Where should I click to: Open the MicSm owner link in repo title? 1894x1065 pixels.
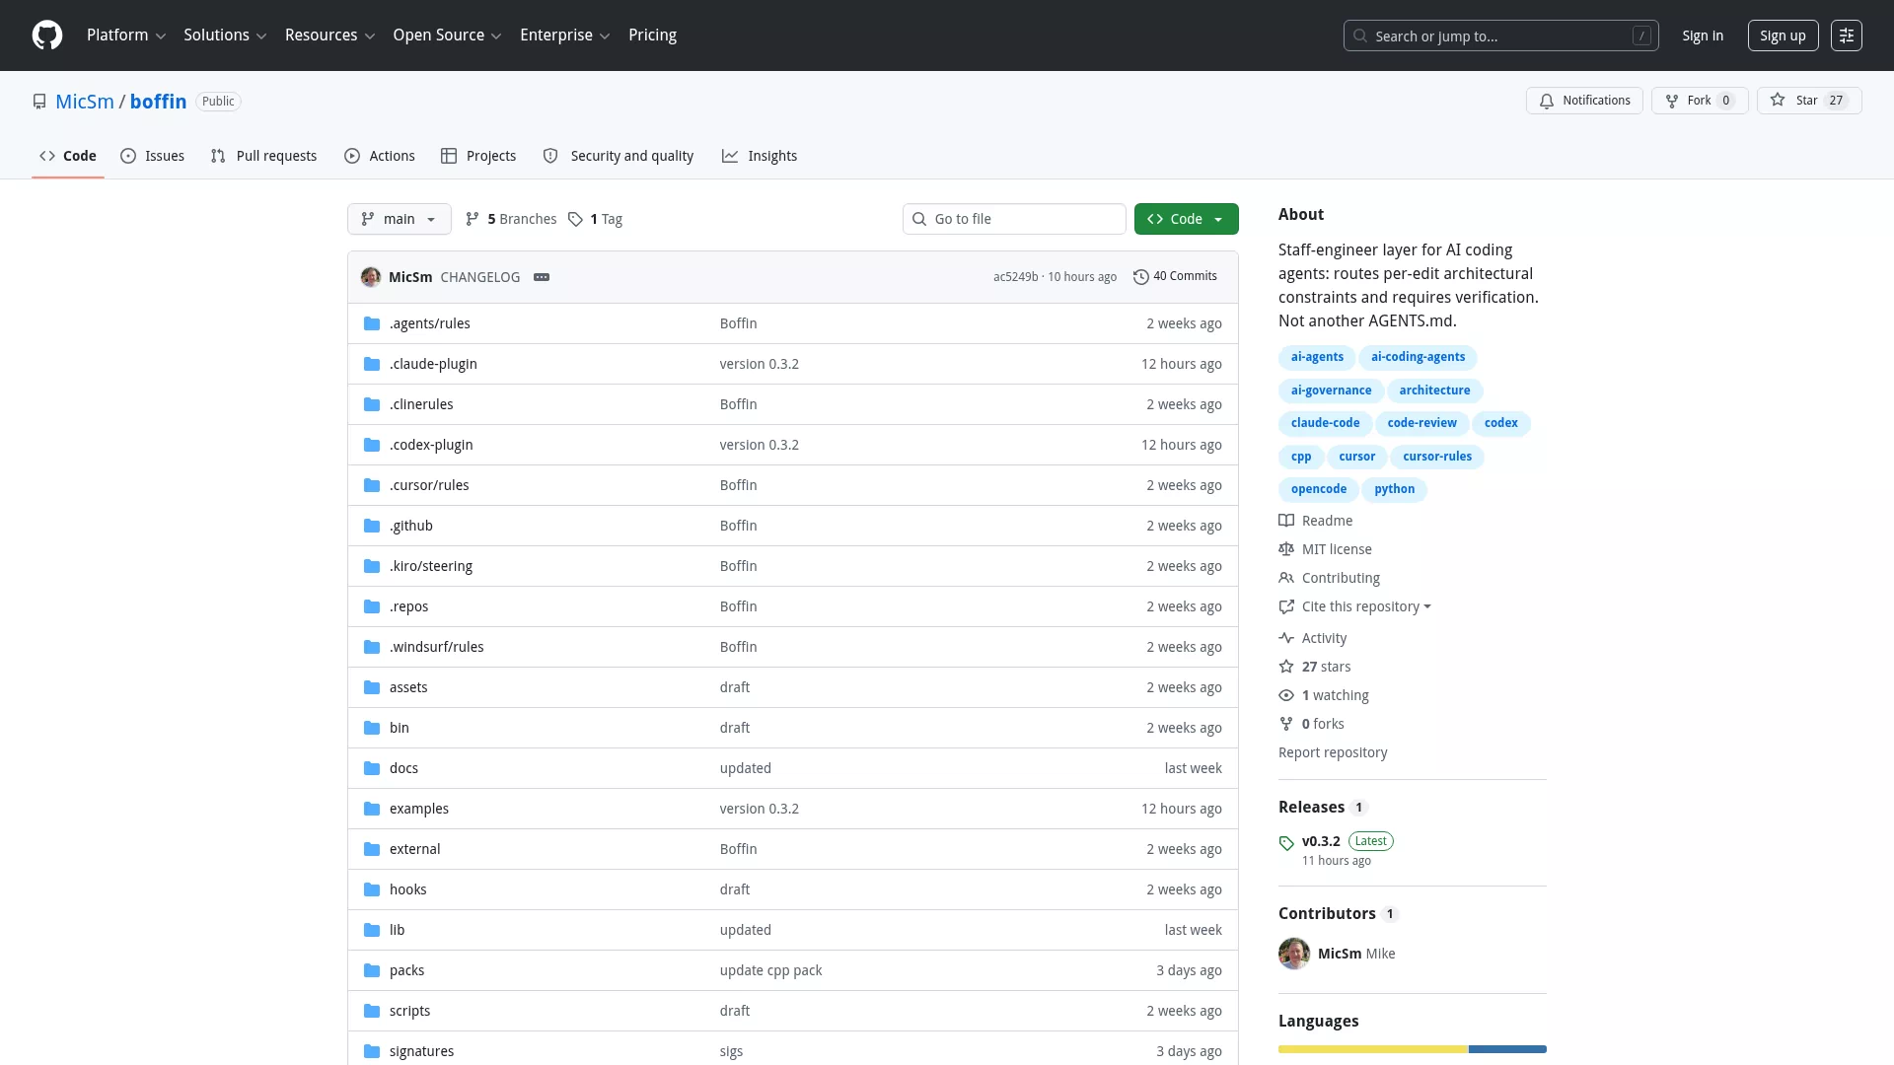point(85,102)
